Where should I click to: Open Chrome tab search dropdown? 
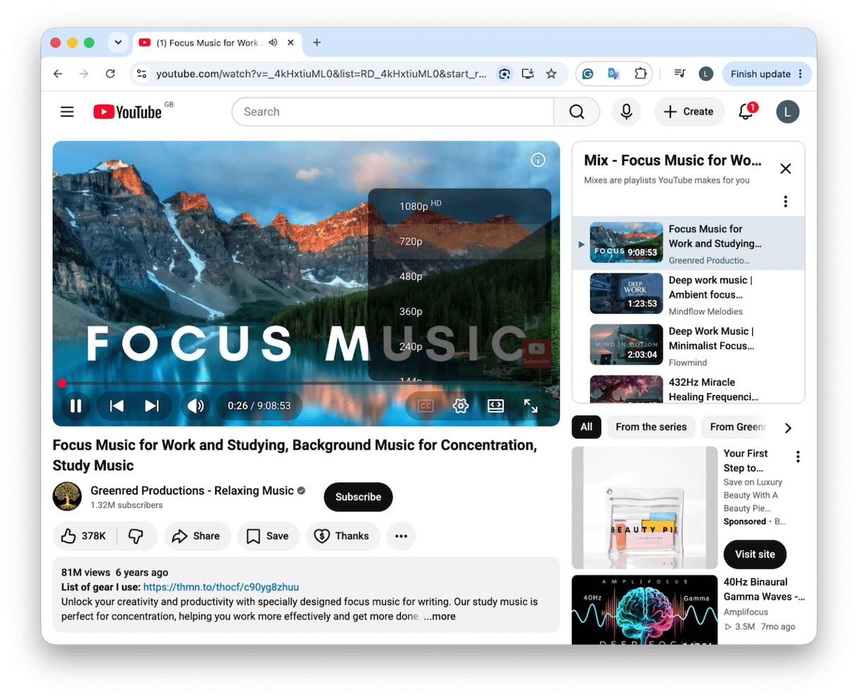click(118, 42)
